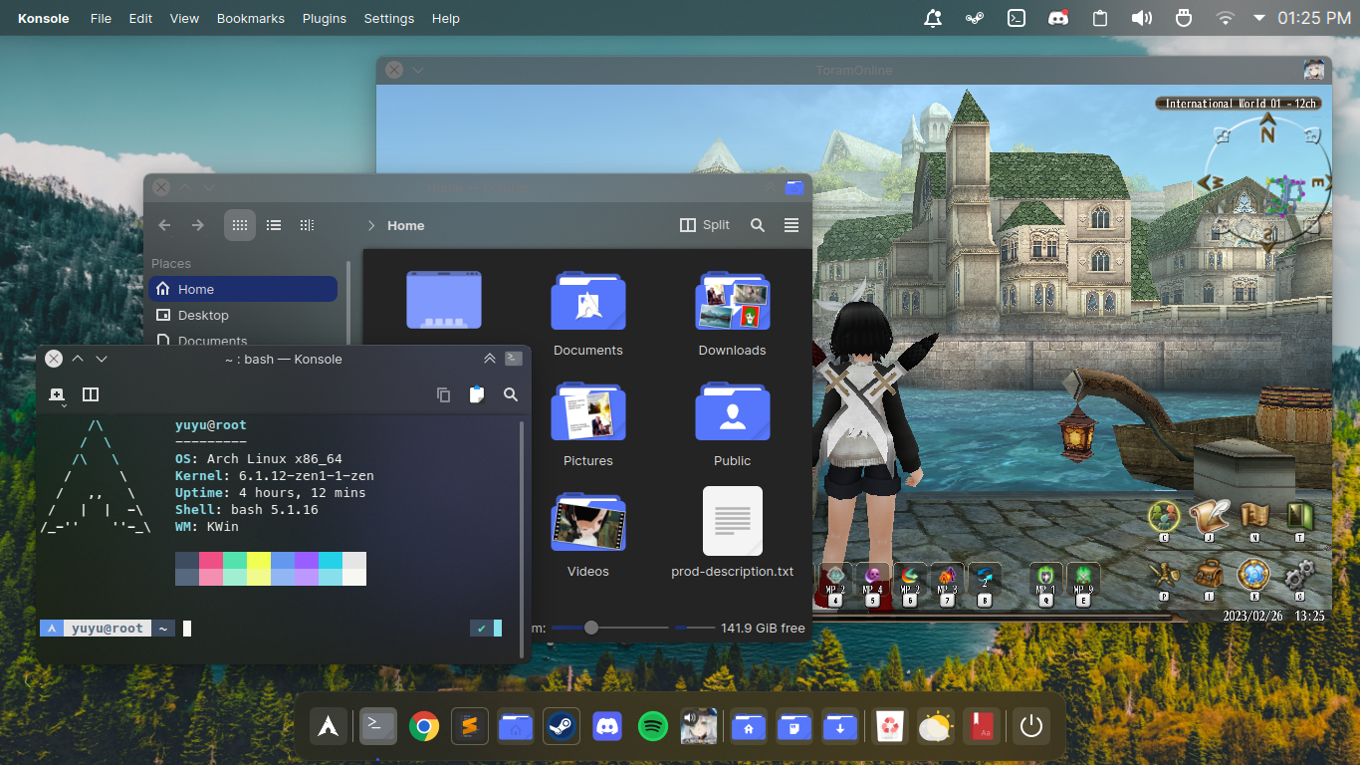The width and height of the screenshot is (1360, 765).
Task: Open the Settings menu
Action: [x=389, y=18]
